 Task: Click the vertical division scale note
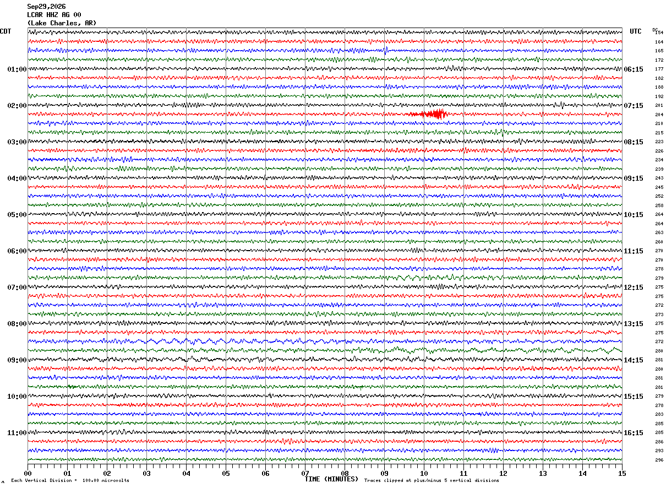tap(70, 480)
